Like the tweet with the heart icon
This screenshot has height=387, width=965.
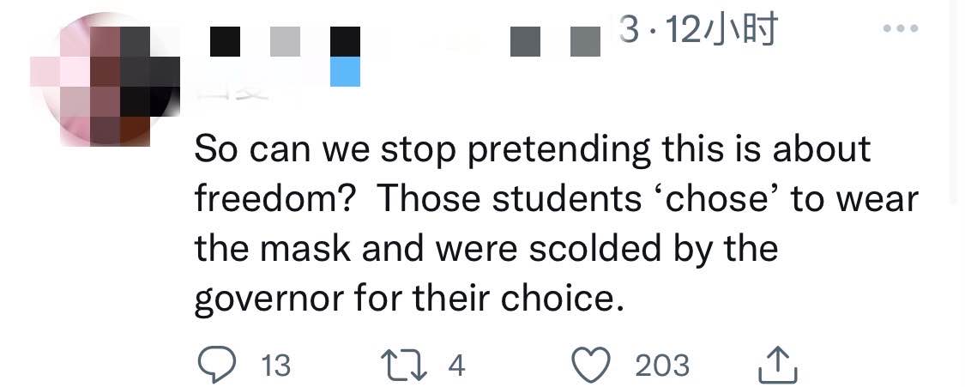click(591, 365)
